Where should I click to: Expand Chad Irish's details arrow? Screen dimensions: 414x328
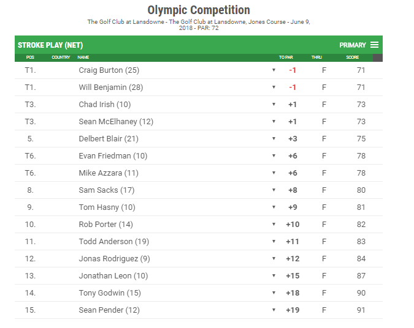[x=274, y=104]
